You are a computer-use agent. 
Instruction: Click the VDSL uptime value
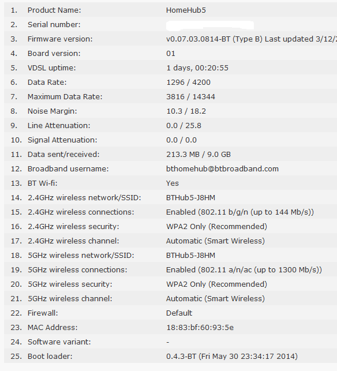(197, 68)
